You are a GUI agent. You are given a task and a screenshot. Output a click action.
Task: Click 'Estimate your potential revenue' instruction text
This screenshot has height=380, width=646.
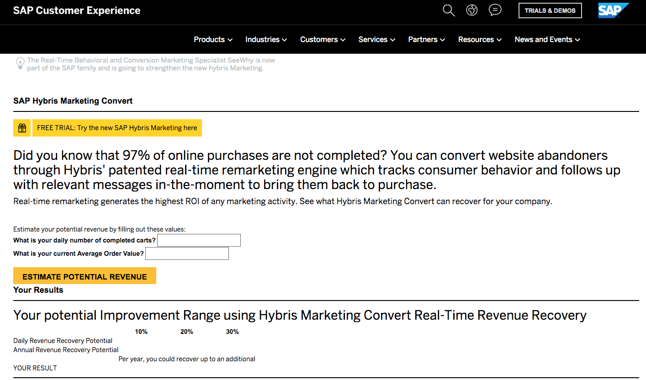click(x=100, y=229)
